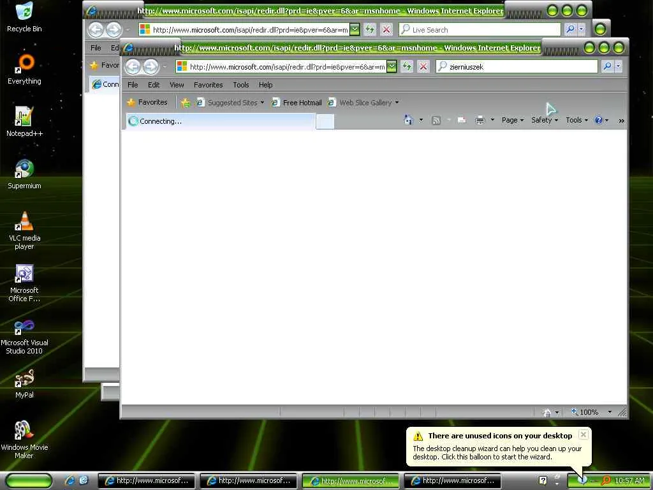Open the View menu

pos(177,85)
